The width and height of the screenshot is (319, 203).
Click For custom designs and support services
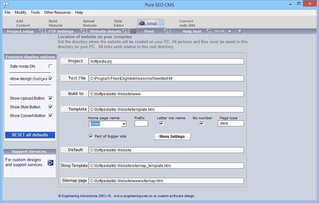24,162
